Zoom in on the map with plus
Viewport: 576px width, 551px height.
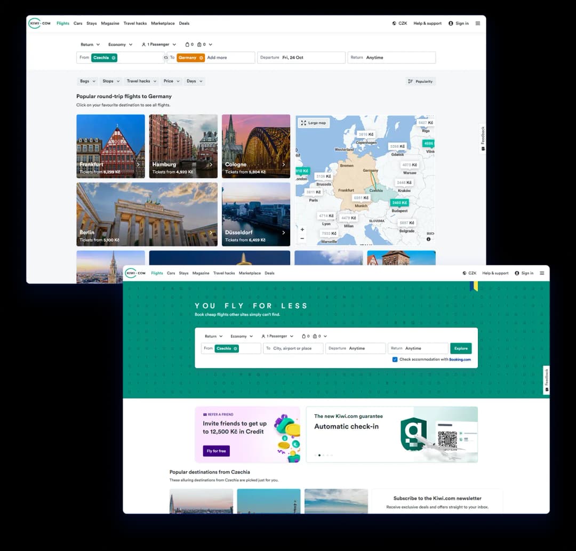coord(302,230)
